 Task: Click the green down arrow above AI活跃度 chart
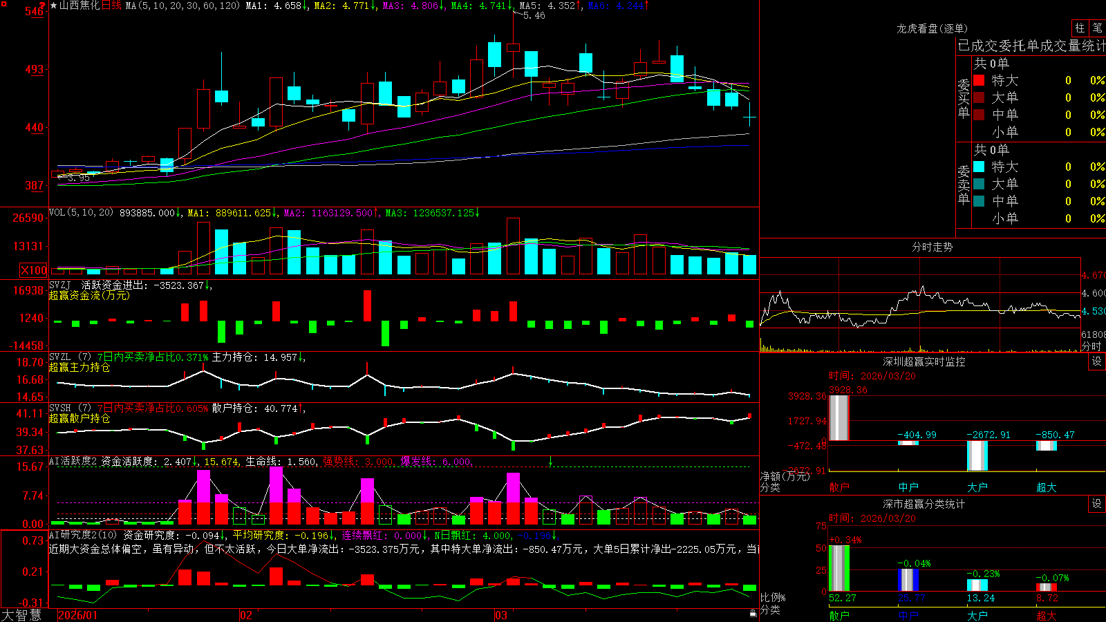click(551, 461)
